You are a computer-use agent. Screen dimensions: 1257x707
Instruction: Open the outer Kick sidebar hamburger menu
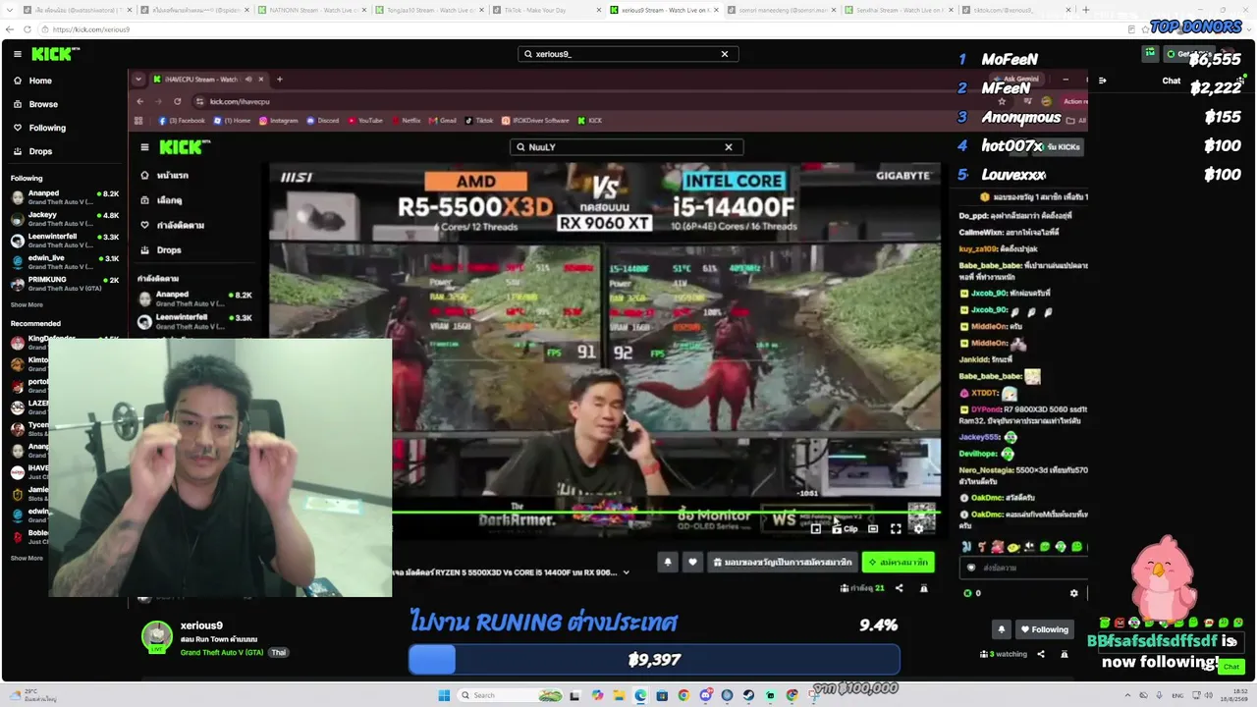(17, 54)
